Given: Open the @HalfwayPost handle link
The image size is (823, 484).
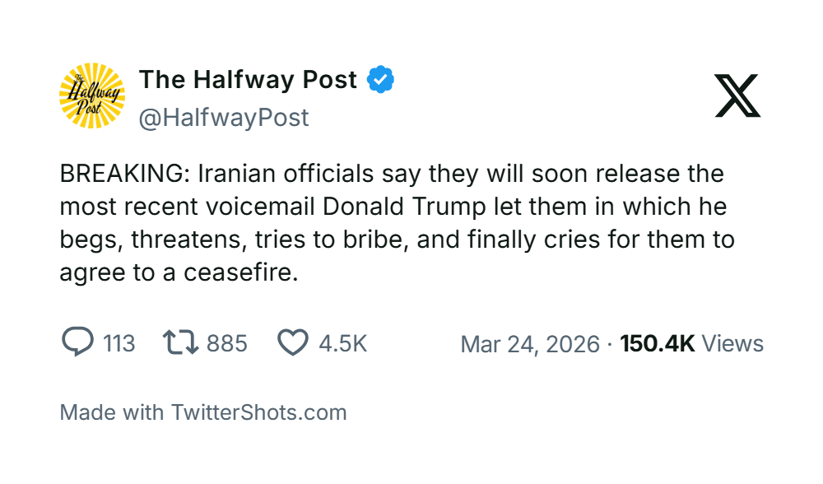Looking at the screenshot, I should pyautogui.click(x=224, y=118).
